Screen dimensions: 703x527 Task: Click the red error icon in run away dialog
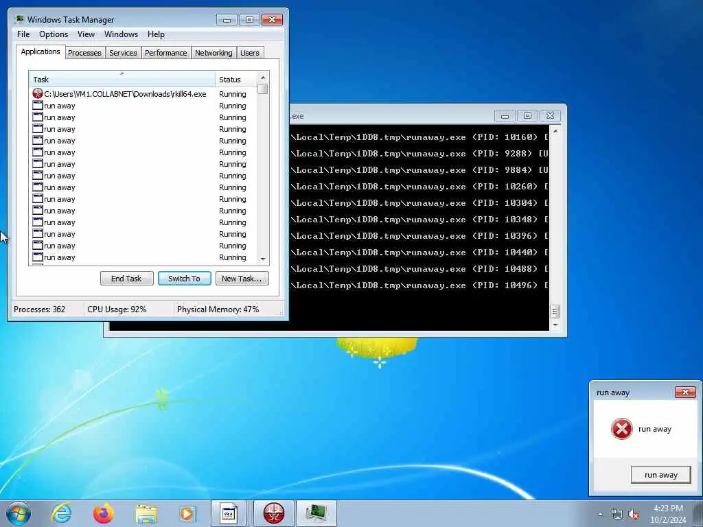(622, 429)
